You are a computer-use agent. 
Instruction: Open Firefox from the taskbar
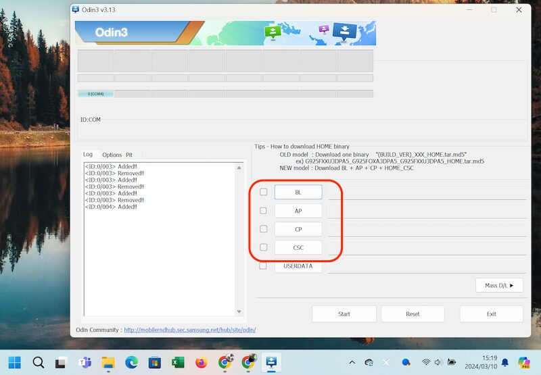pyautogui.click(x=201, y=362)
